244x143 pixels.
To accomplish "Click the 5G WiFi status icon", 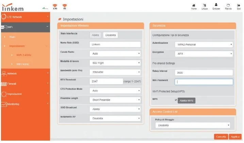I will 65,6.
